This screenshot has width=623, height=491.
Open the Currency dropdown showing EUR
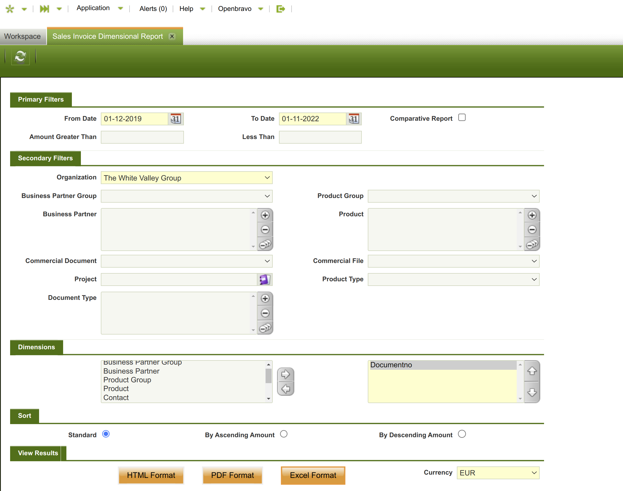point(498,473)
